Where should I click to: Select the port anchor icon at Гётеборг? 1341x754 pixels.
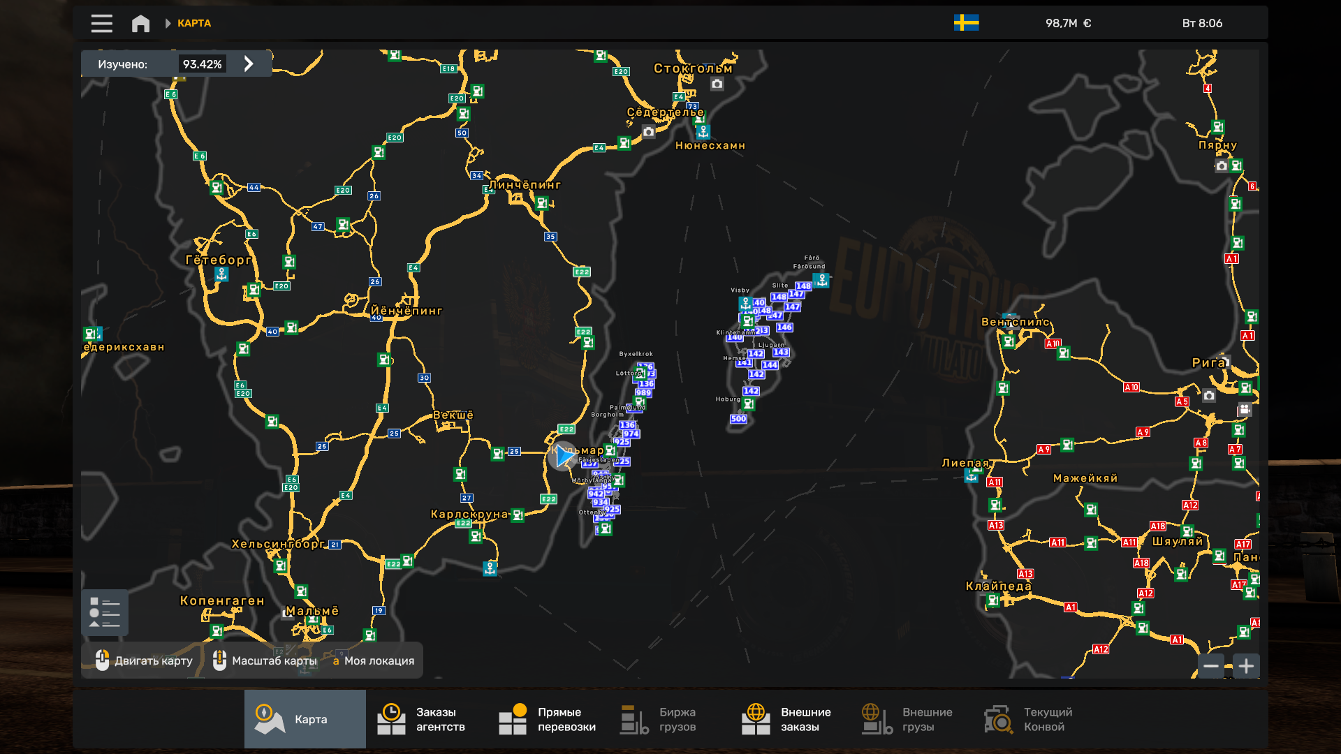click(x=221, y=274)
